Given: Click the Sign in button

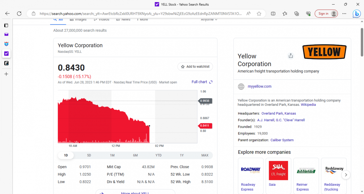Looking at the screenshot, I should (x=326, y=14).
